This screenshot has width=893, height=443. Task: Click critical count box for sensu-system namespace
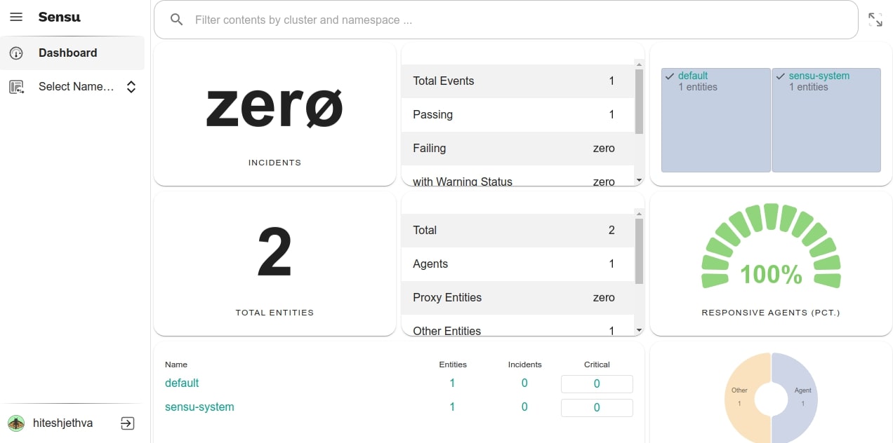[597, 407]
